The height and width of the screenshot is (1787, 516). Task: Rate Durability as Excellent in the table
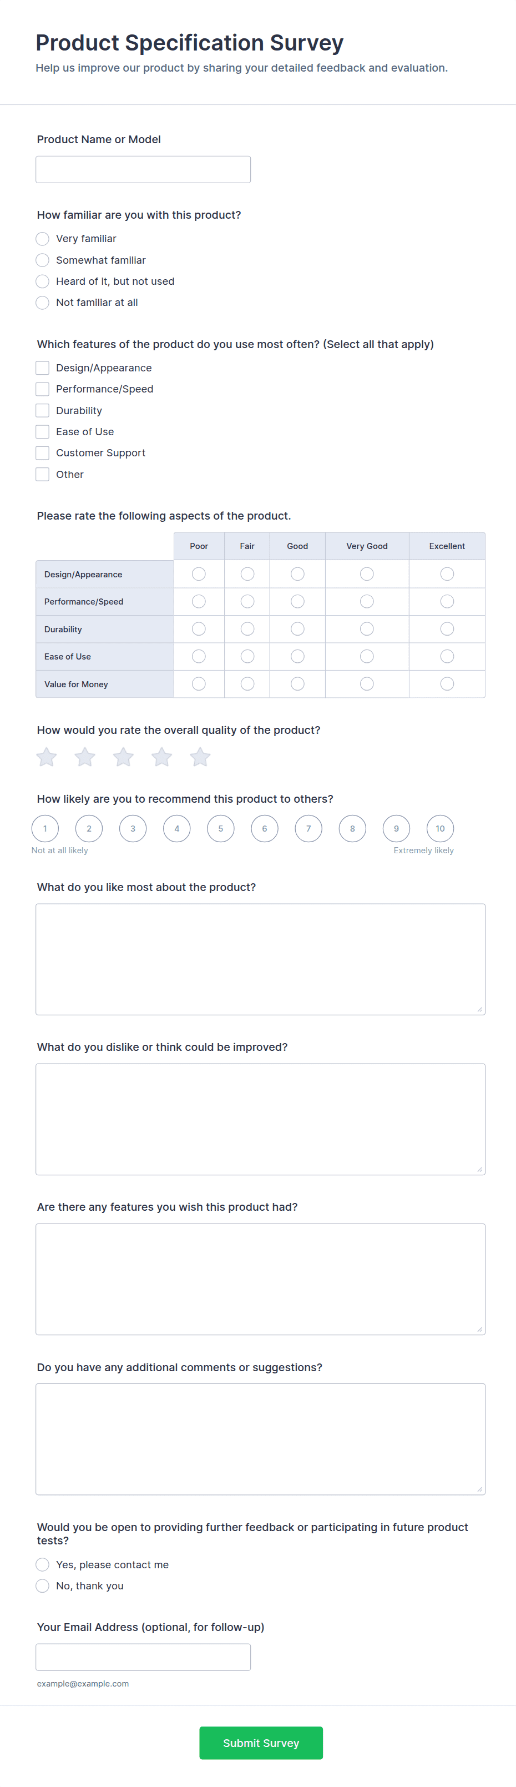pos(447,628)
